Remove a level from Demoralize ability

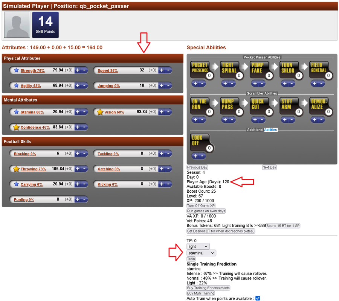point(321,120)
